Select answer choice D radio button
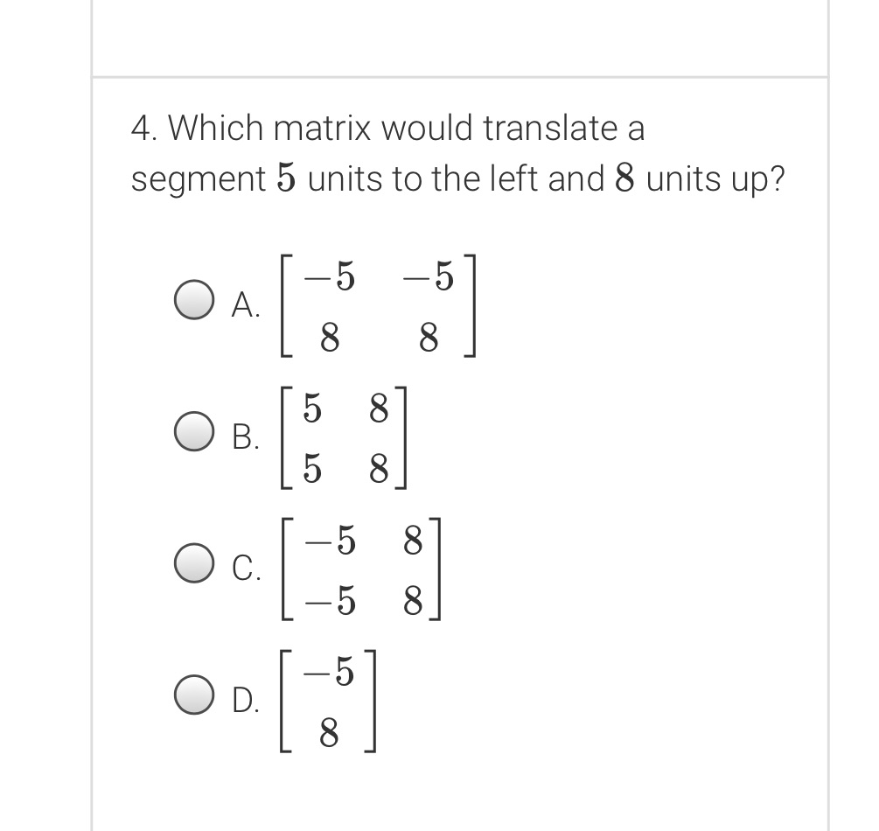879x831 pixels. (x=194, y=696)
